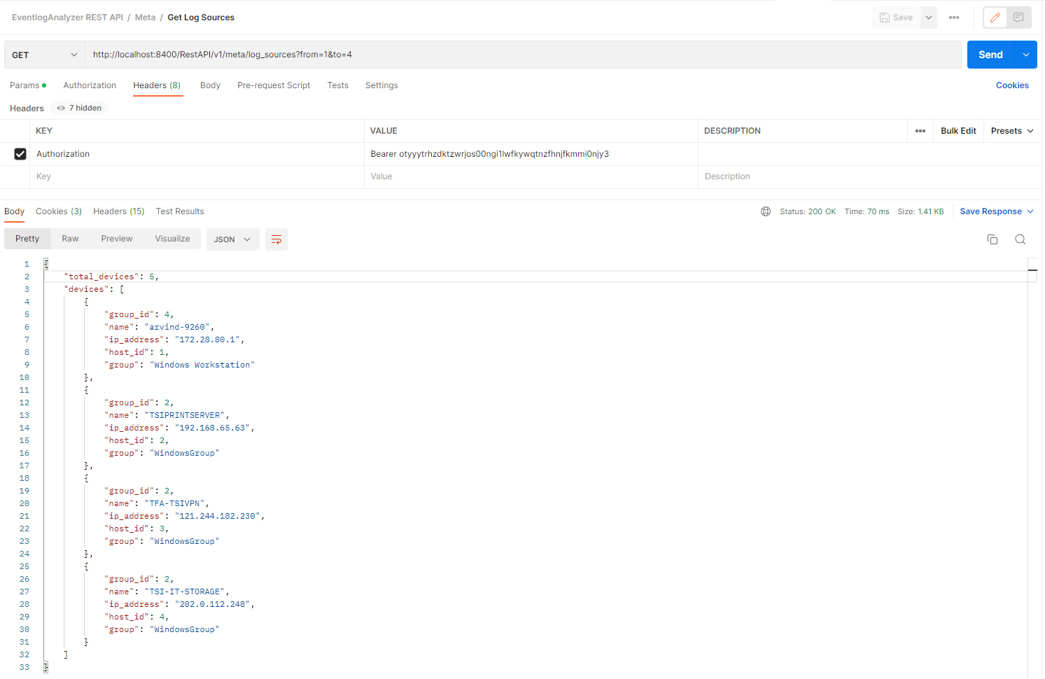Uncheck the Authorization header checkbox
This screenshot has width=1045, height=679.
20,153
